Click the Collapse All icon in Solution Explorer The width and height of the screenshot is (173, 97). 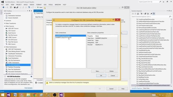pyautogui.click(x=145, y=14)
